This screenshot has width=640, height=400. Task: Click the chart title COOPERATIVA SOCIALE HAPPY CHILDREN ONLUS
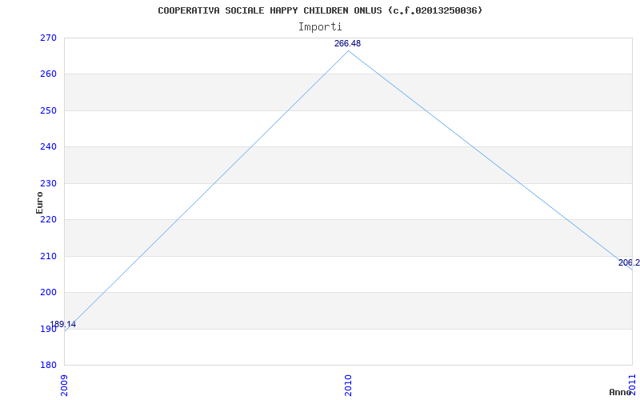pos(320,10)
